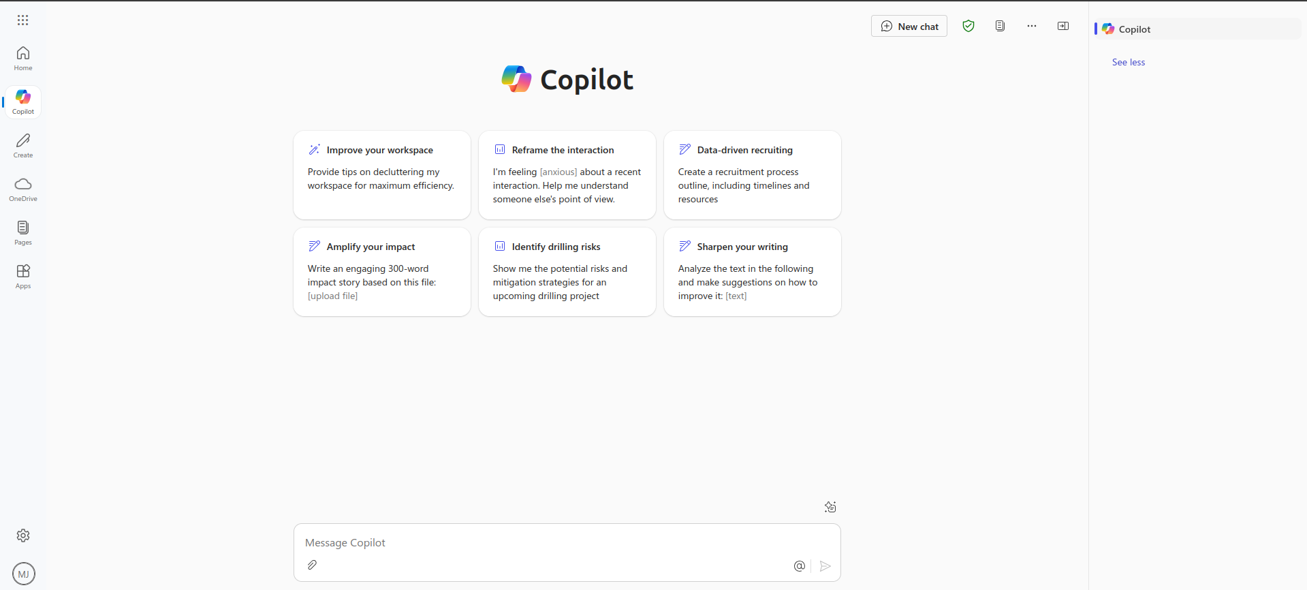Open OneDrive from the sidebar
Viewport: 1307px width, 590px height.
point(23,189)
